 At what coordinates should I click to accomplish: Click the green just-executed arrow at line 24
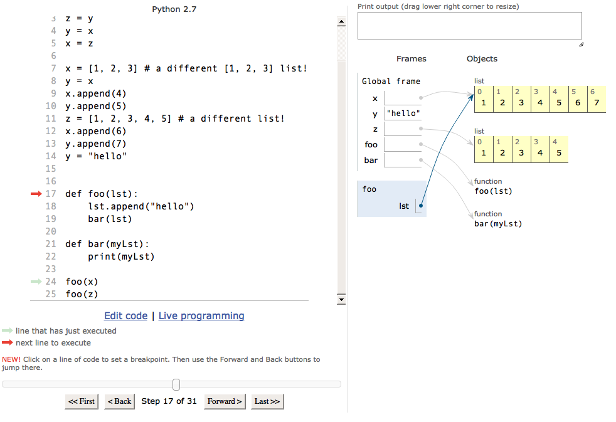[x=36, y=282]
